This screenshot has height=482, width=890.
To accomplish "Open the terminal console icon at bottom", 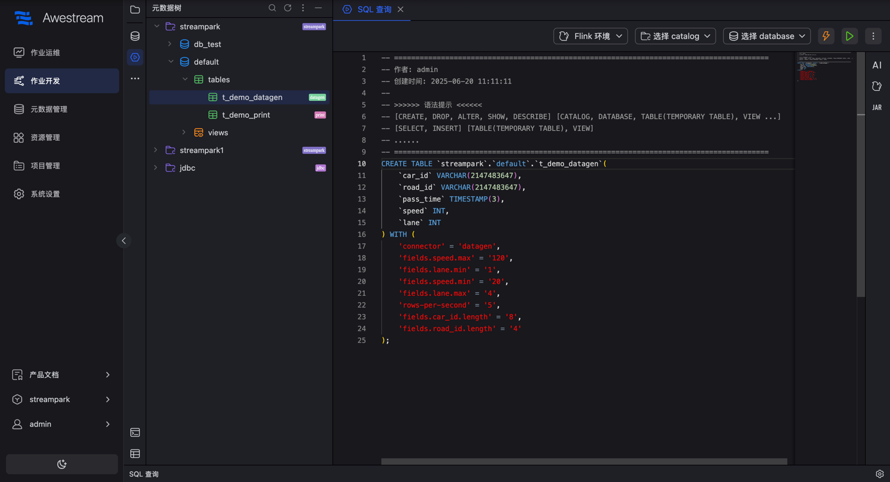I will [135, 433].
